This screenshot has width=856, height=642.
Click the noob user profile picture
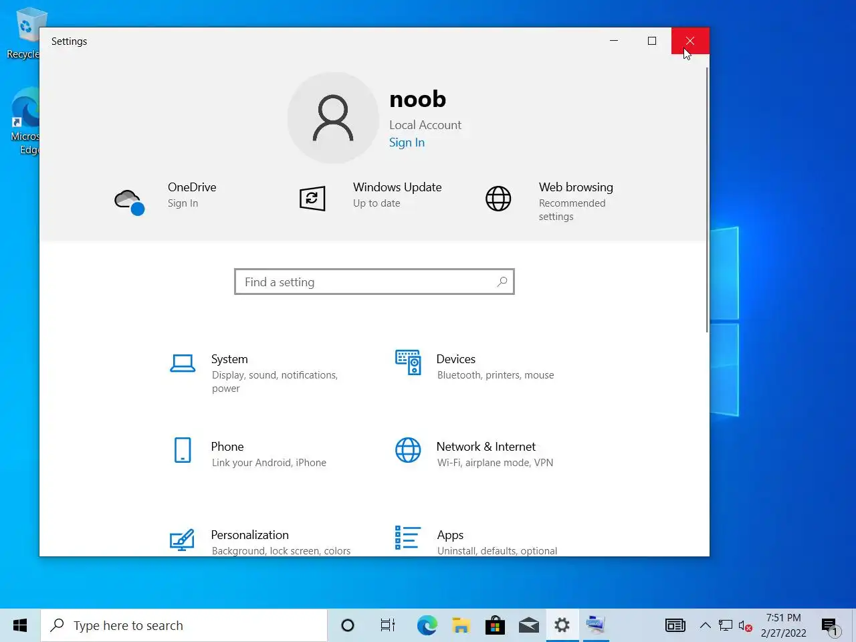click(333, 118)
